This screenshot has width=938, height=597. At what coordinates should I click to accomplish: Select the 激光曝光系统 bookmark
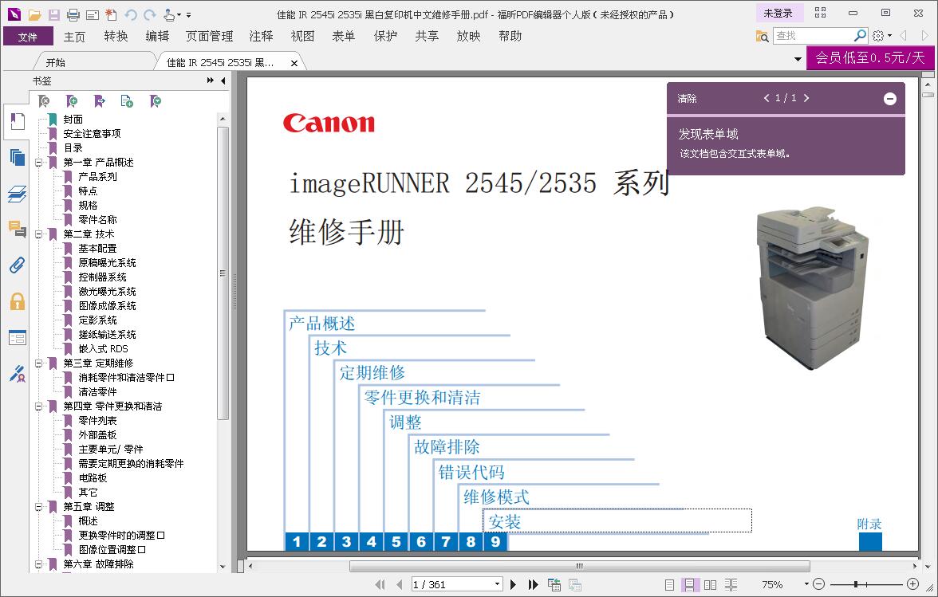[x=107, y=292]
